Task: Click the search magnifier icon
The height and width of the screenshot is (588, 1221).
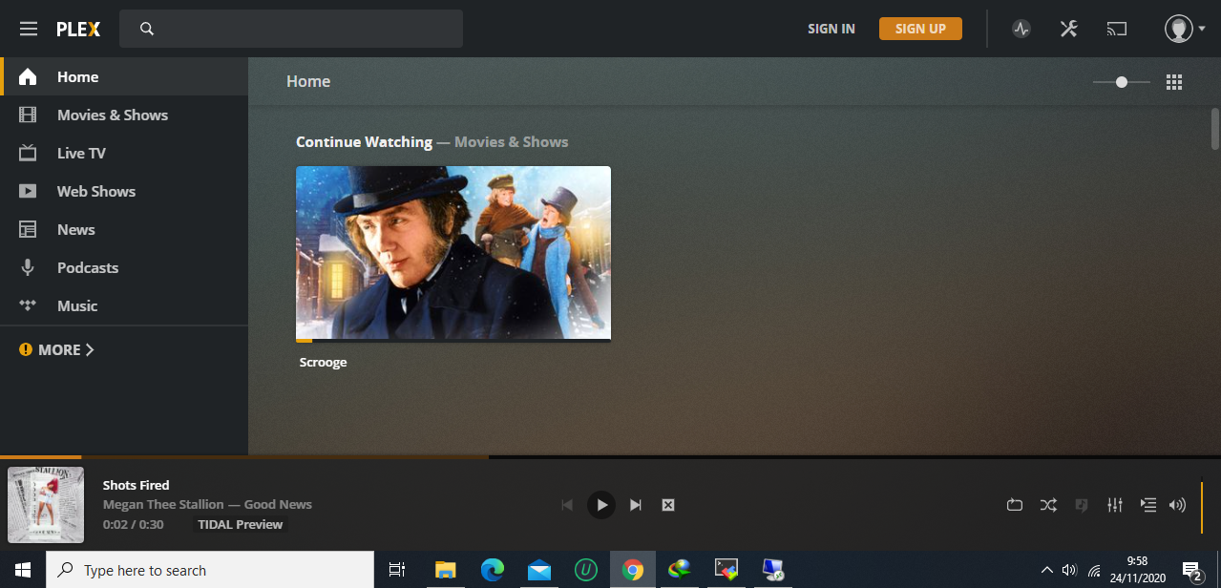Action: tap(147, 29)
